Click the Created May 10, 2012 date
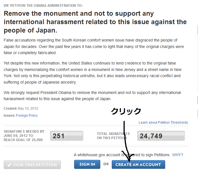 pos(21,109)
